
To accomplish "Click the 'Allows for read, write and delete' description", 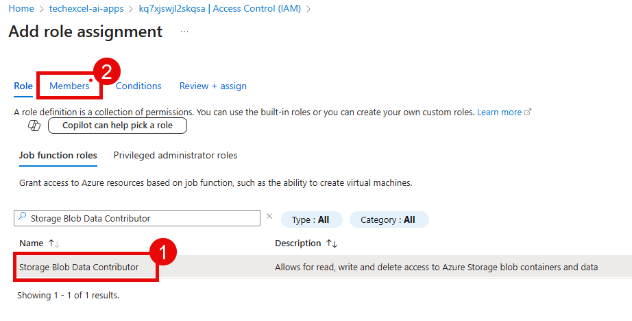I will (436, 267).
